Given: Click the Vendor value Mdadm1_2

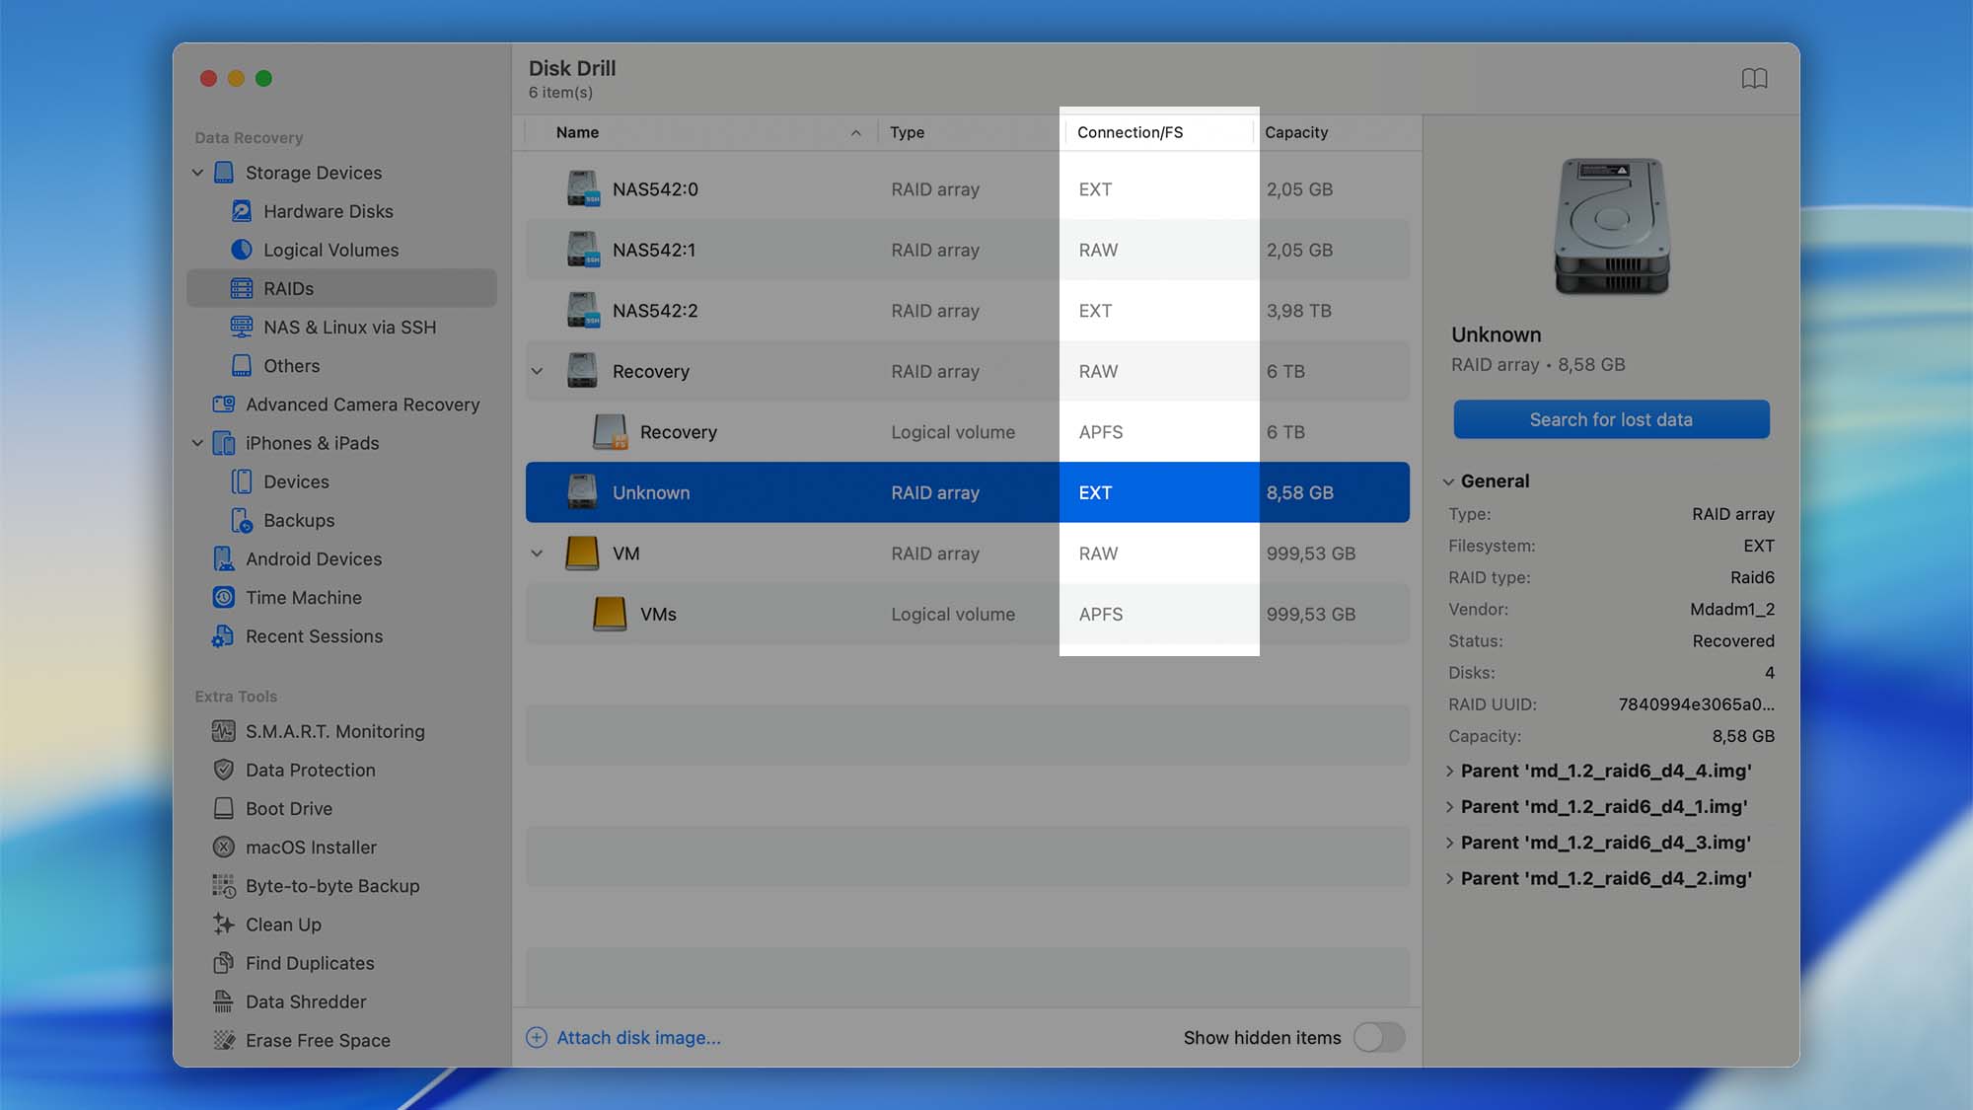Looking at the screenshot, I should click(1732, 609).
